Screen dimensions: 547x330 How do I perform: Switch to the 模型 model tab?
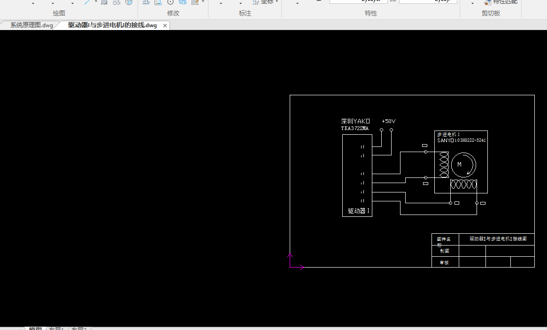click(35, 328)
